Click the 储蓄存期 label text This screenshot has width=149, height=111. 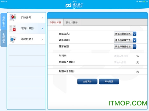64,47
